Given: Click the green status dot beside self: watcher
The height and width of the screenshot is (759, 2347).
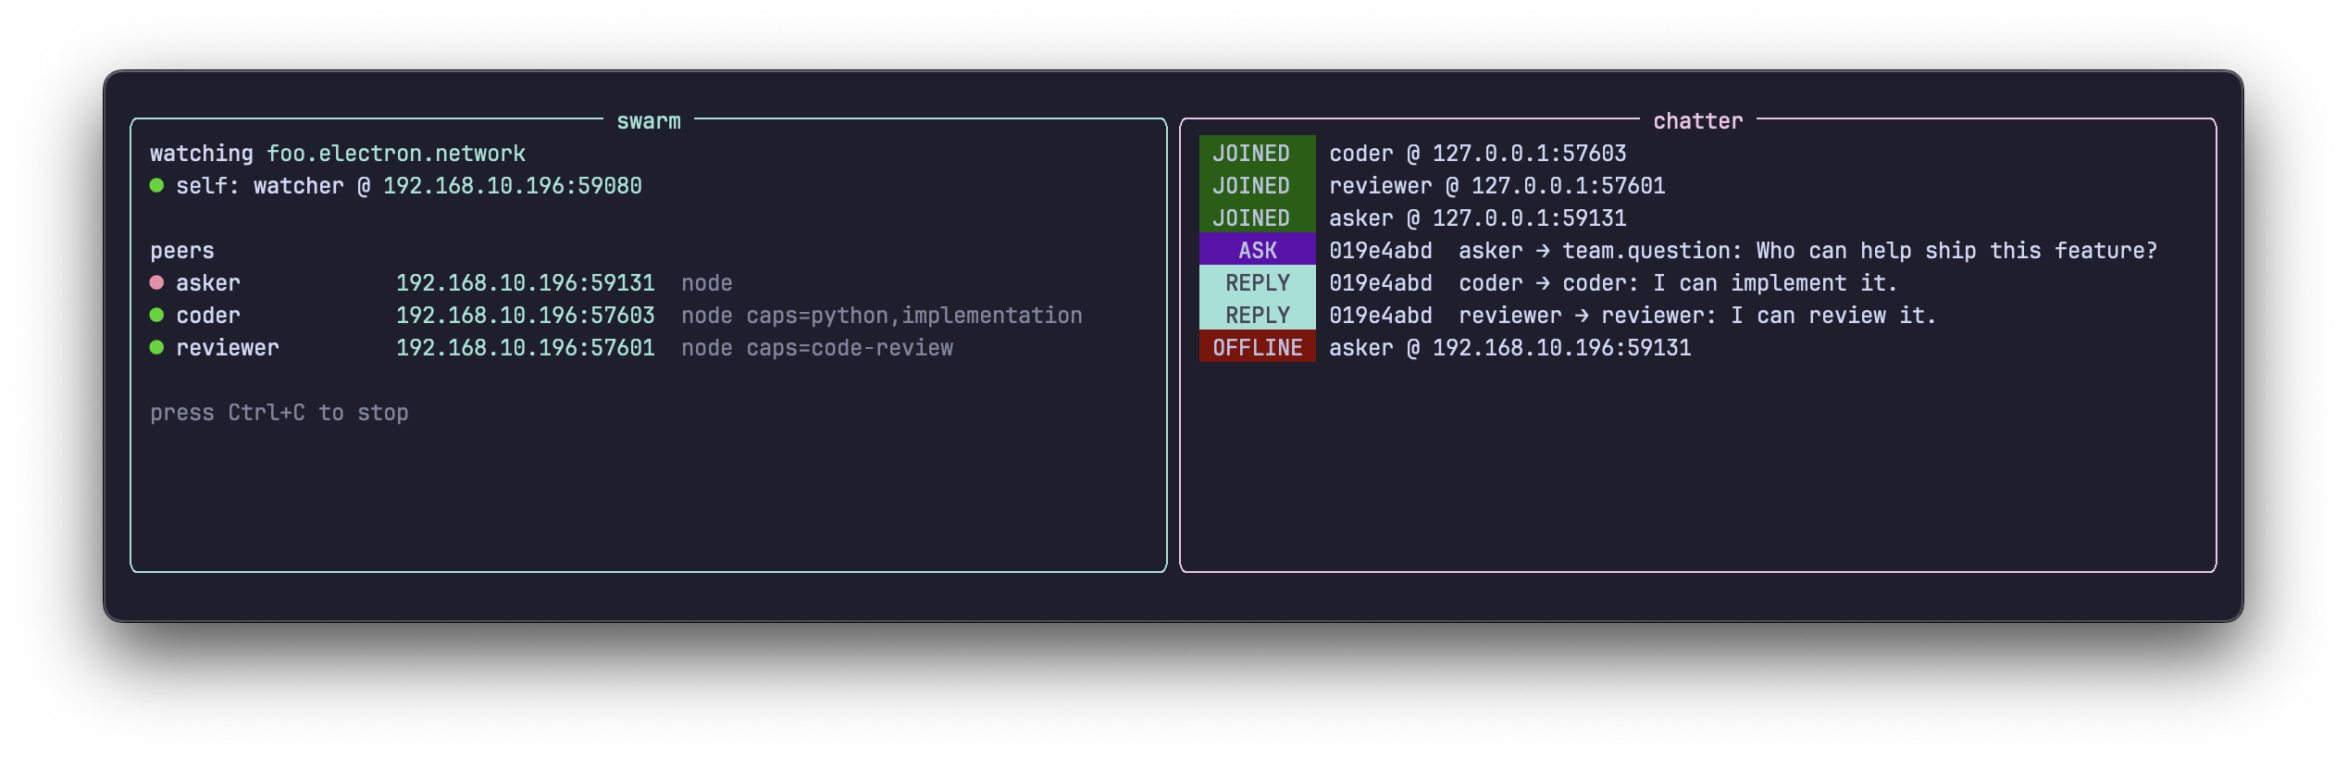Looking at the screenshot, I should click(156, 185).
